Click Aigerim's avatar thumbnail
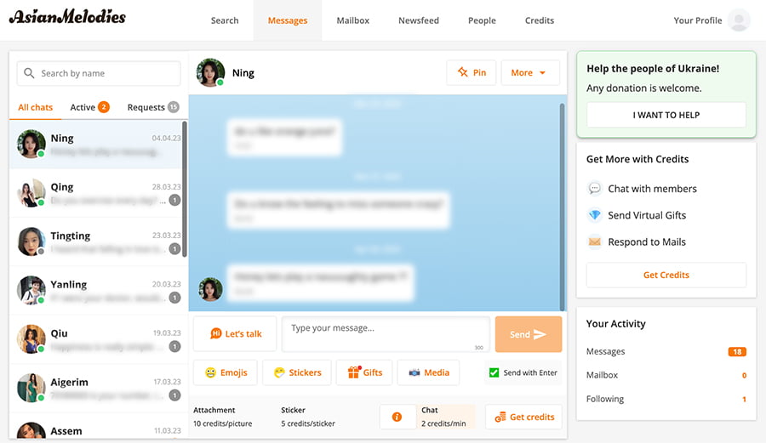 pyautogui.click(x=31, y=388)
